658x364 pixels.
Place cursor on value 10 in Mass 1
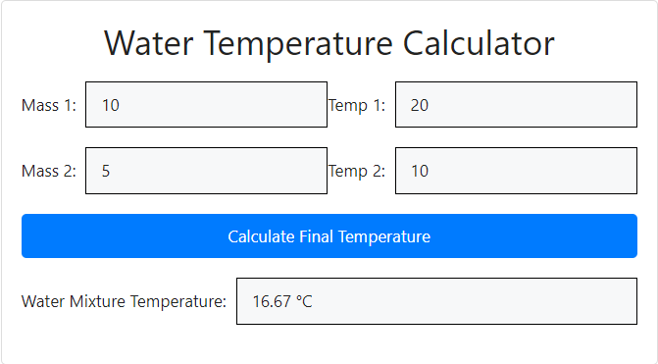pyautogui.click(x=111, y=105)
